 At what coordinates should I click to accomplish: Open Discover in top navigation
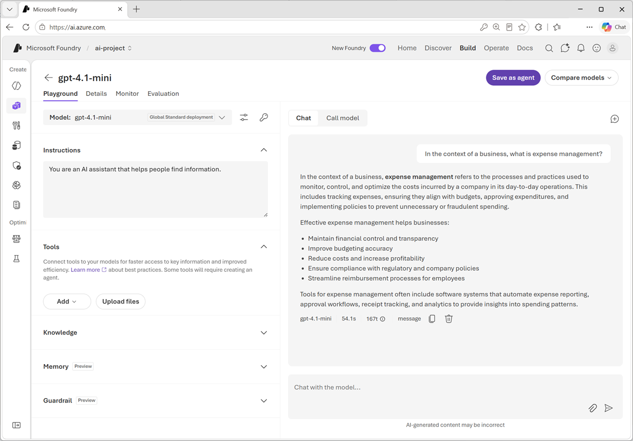point(438,48)
